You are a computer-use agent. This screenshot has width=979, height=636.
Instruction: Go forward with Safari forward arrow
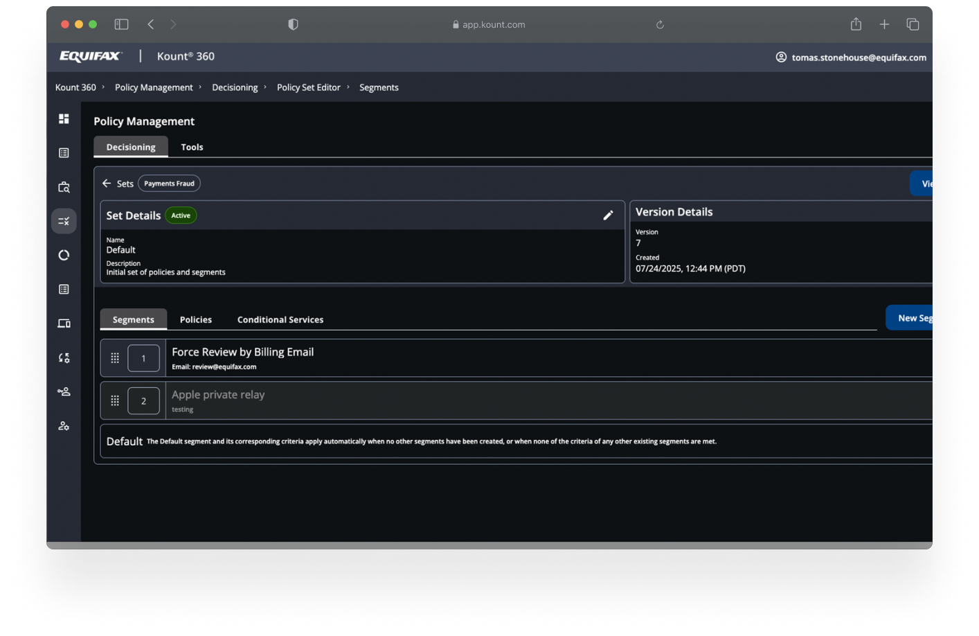(x=173, y=24)
